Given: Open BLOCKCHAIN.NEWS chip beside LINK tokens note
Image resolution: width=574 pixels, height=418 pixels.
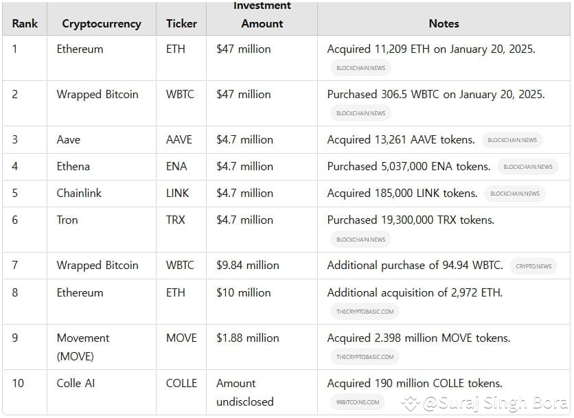Looking at the screenshot, I should [x=515, y=194].
